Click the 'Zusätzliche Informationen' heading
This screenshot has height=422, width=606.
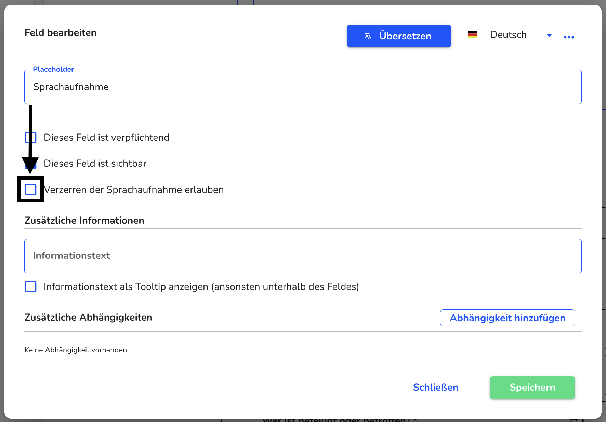click(84, 221)
